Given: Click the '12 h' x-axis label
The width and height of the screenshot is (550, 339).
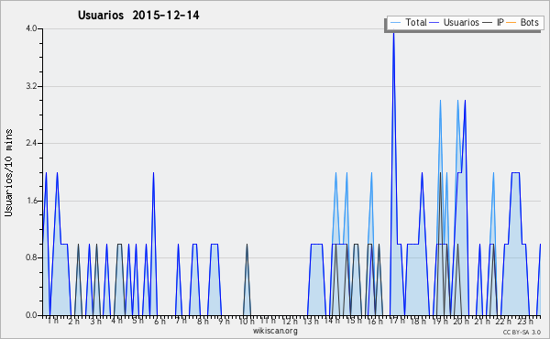Looking at the screenshot, I should click(290, 322).
